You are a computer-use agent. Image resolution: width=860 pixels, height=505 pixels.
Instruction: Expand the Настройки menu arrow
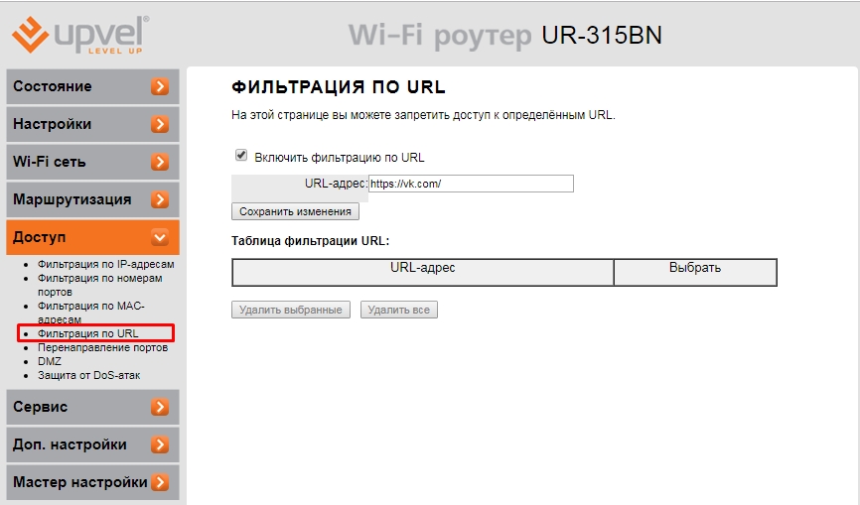(160, 124)
